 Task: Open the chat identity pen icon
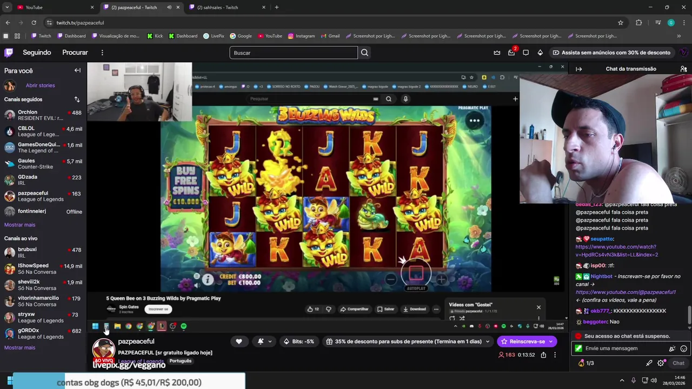tap(649, 363)
